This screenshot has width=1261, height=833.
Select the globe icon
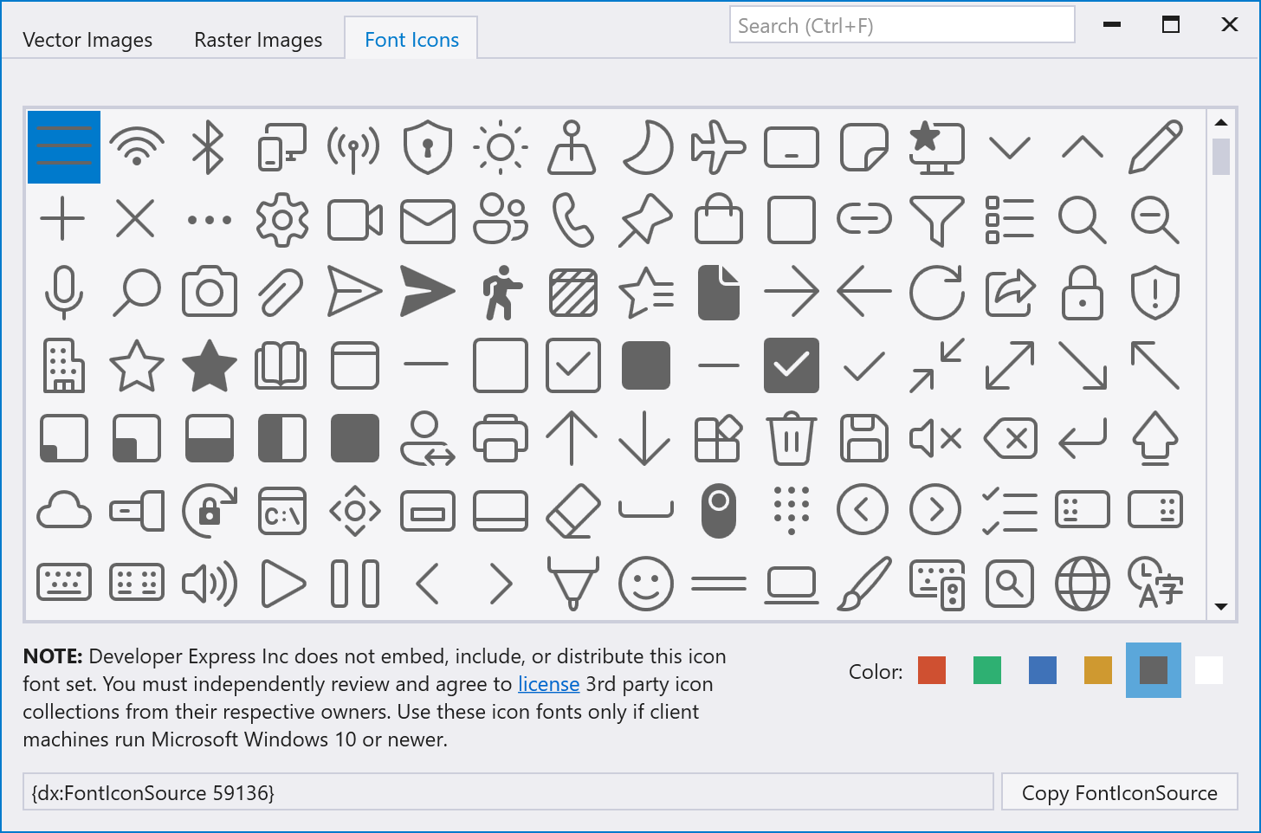[x=1082, y=584]
